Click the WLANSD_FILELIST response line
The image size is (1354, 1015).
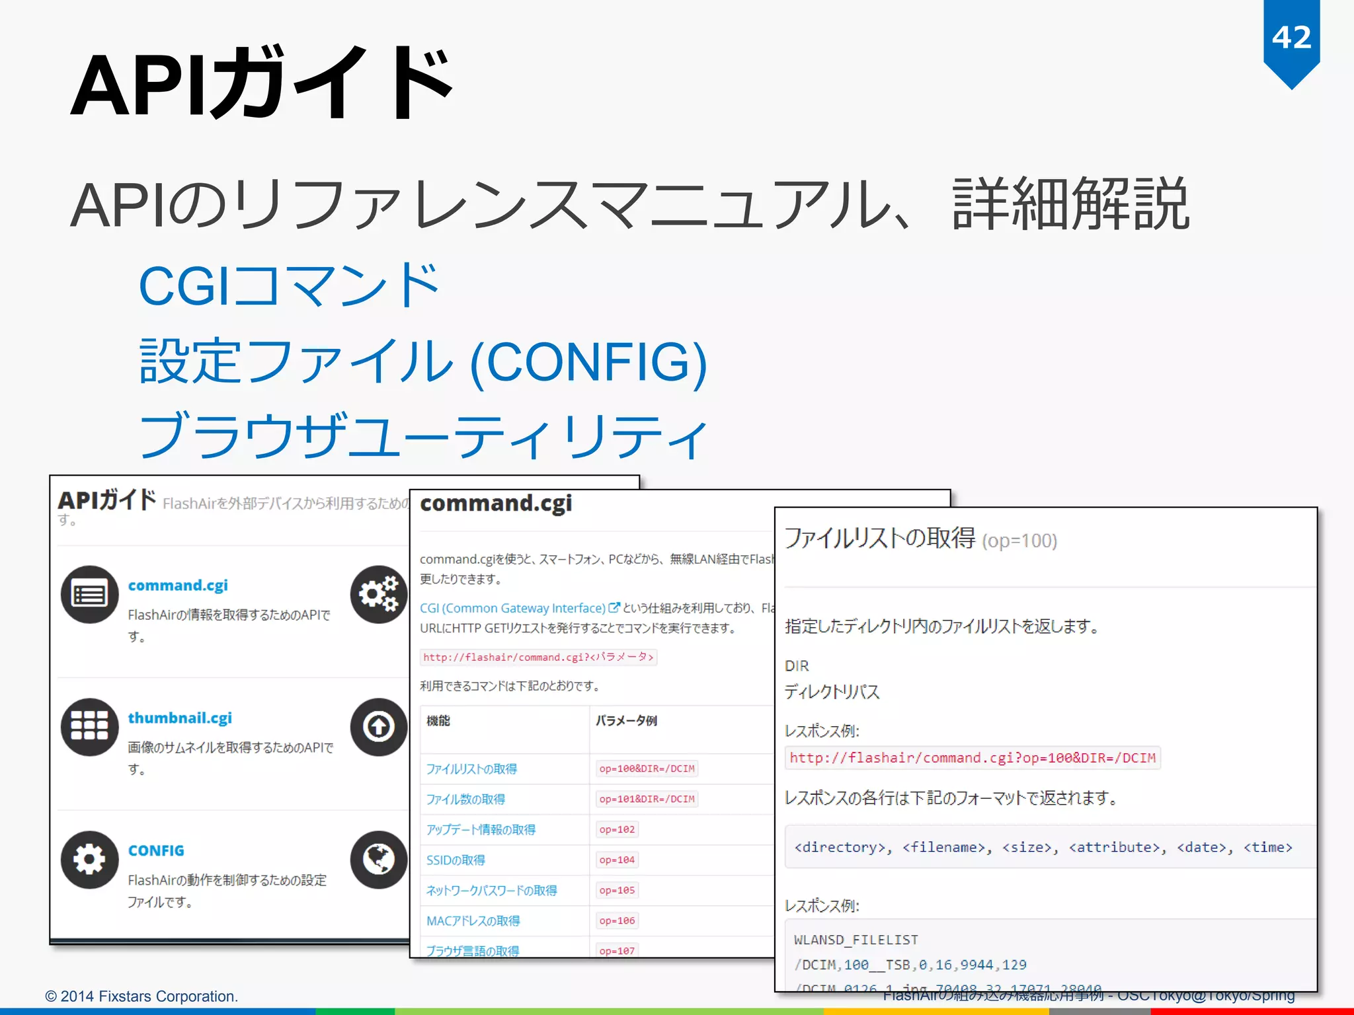click(x=856, y=940)
